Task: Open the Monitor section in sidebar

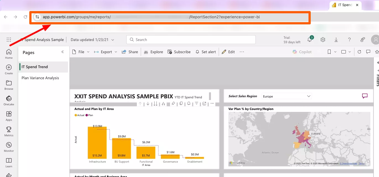Action: (x=9, y=147)
